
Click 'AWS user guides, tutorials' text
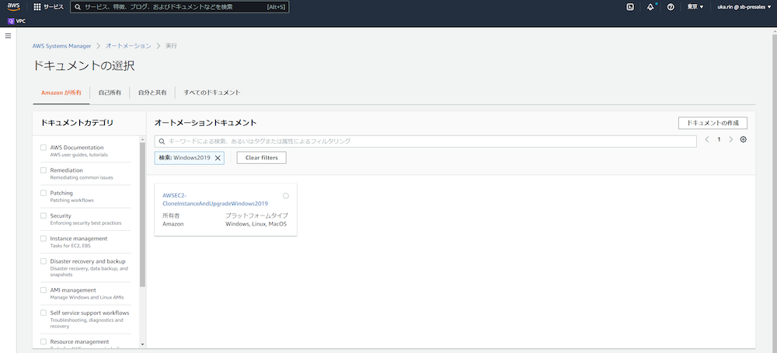point(78,155)
